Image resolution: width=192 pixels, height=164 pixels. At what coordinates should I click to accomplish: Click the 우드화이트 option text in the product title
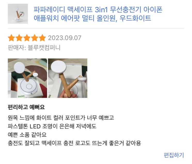(x=135, y=18)
